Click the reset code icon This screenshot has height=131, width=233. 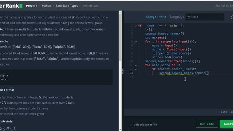coord(232,17)
